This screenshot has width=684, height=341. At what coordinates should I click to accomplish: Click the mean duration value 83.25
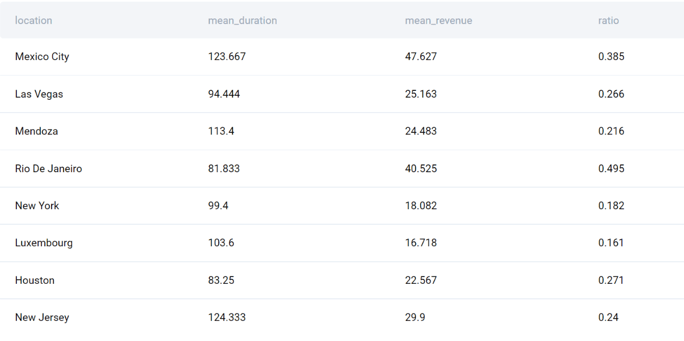pyautogui.click(x=221, y=280)
